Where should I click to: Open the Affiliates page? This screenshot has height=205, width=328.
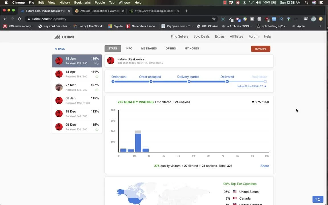point(236,36)
